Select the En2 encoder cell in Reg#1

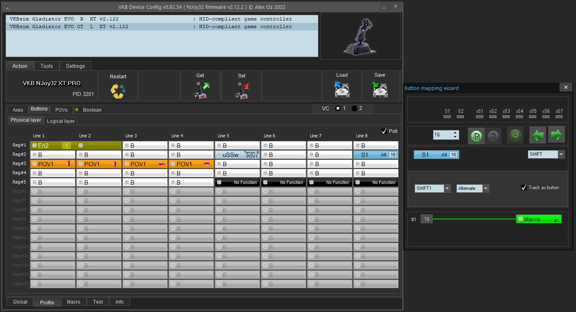[x=53, y=145]
